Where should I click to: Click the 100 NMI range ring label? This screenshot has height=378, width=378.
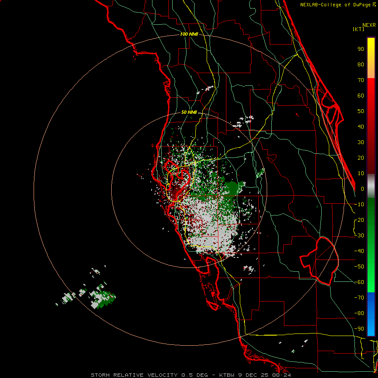pyautogui.click(x=189, y=34)
